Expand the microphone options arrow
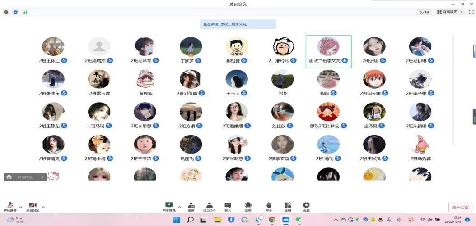The width and height of the screenshot is (476, 226). coord(20,207)
